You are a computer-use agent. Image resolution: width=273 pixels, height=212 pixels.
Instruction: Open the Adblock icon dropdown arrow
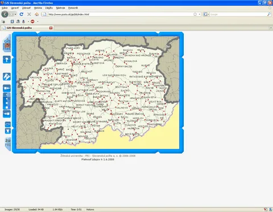(x=38, y=22)
